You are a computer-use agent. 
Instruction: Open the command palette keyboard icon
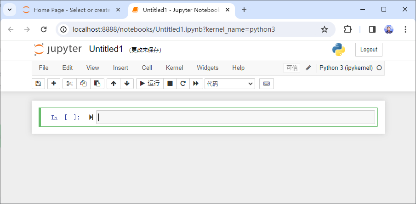point(267,83)
